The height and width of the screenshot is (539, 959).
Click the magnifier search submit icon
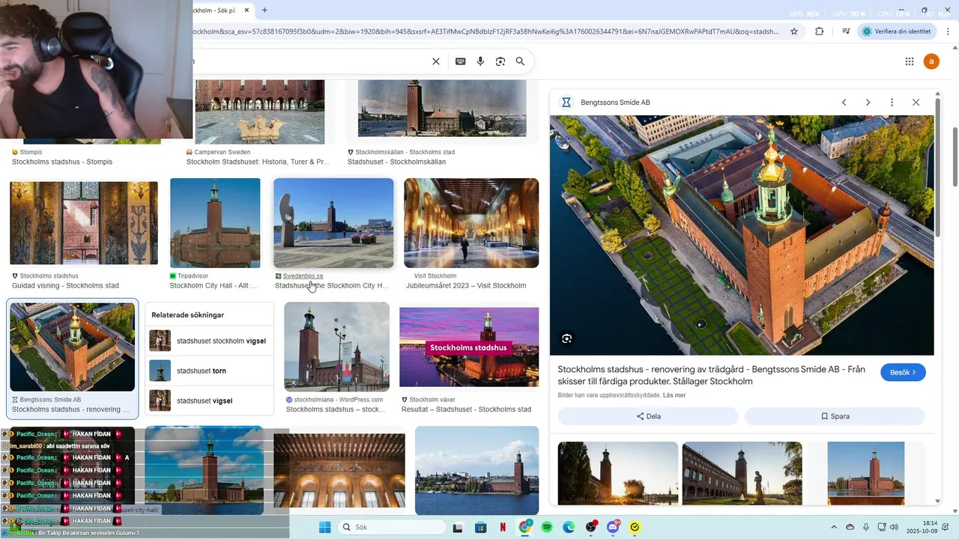point(520,61)
